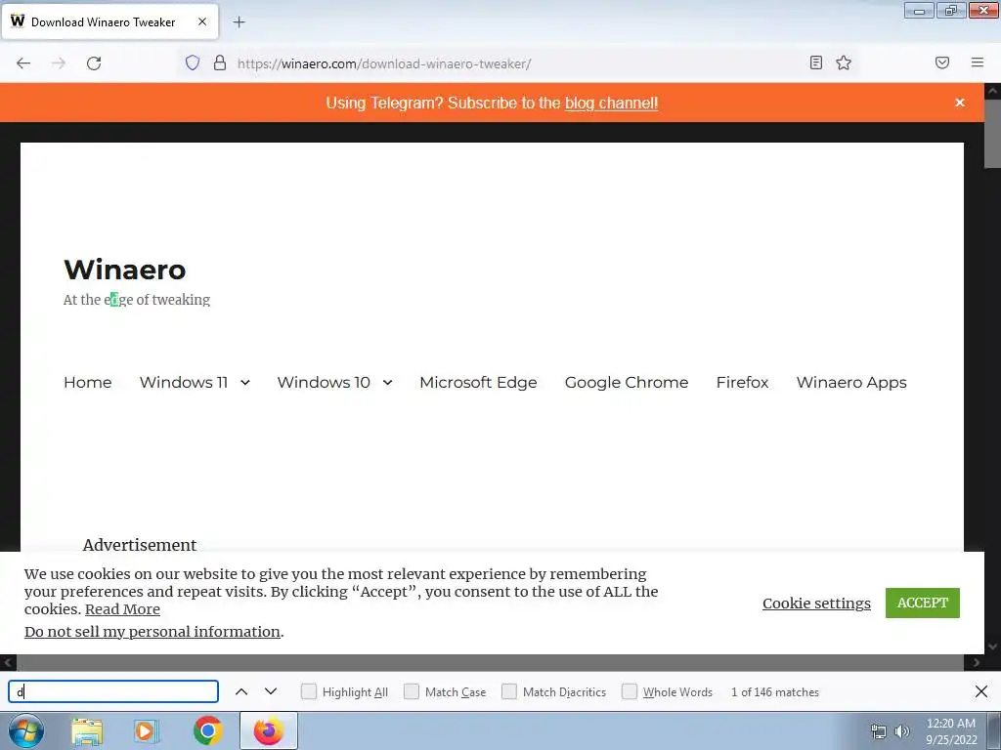This screenshot has width=1001, height=750.
Task: View site security via the padlock icon
Action: point(220,62)
